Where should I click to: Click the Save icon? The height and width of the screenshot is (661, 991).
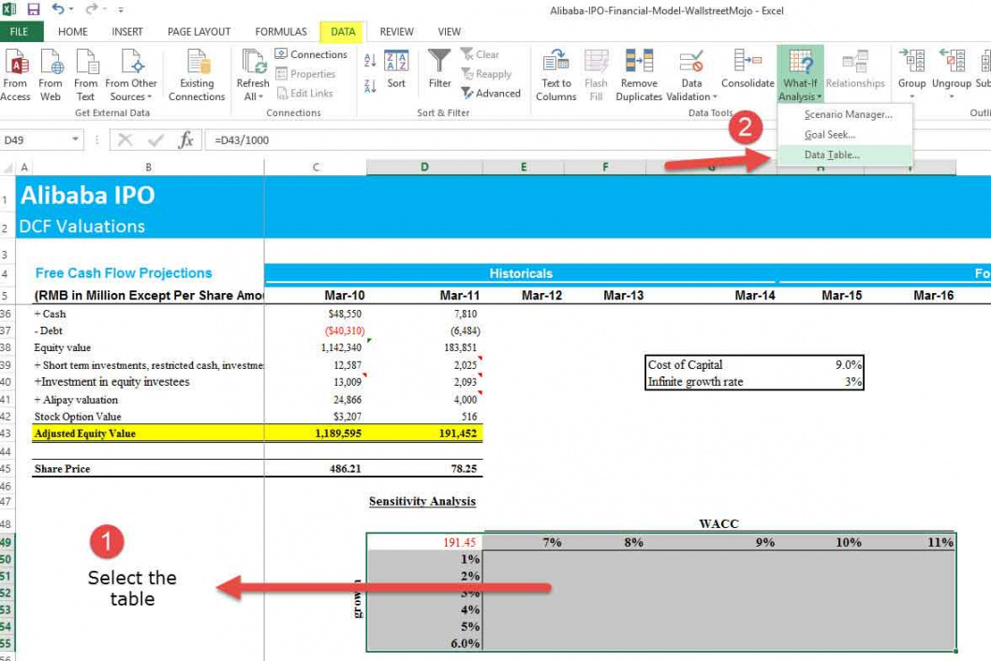pos(36,8)
